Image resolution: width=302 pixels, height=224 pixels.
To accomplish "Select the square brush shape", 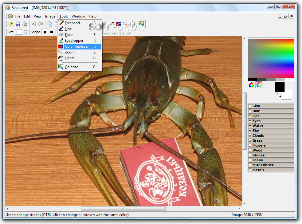I will [x=52, y=32].
